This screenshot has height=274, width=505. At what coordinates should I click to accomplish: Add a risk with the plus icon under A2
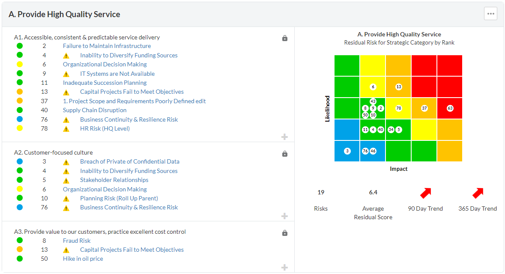[x=284, y=216]
